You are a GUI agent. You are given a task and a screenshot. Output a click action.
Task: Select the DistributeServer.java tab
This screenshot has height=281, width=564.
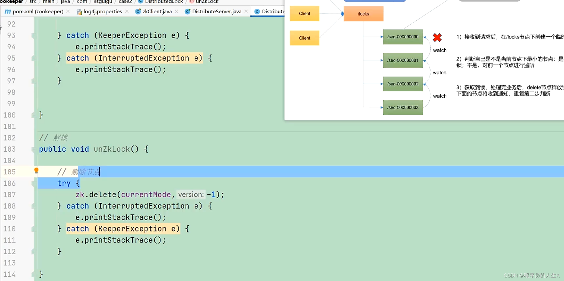pyautogui.click(x=217, y=11)
